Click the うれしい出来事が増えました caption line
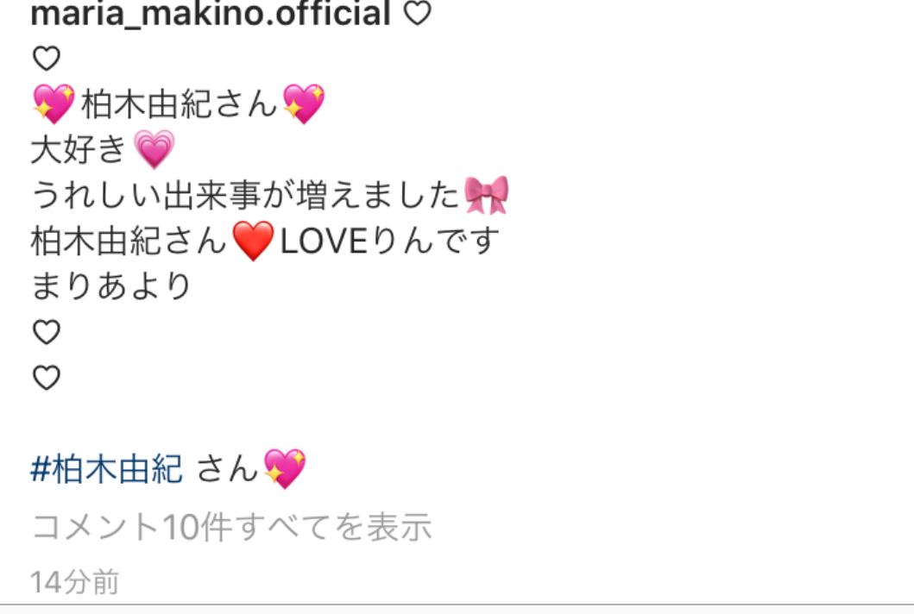914x614 pixels. coord(245,195)
